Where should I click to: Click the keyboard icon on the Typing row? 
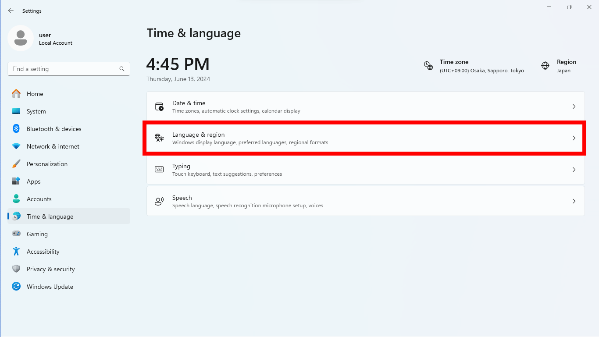pos(159,169)
